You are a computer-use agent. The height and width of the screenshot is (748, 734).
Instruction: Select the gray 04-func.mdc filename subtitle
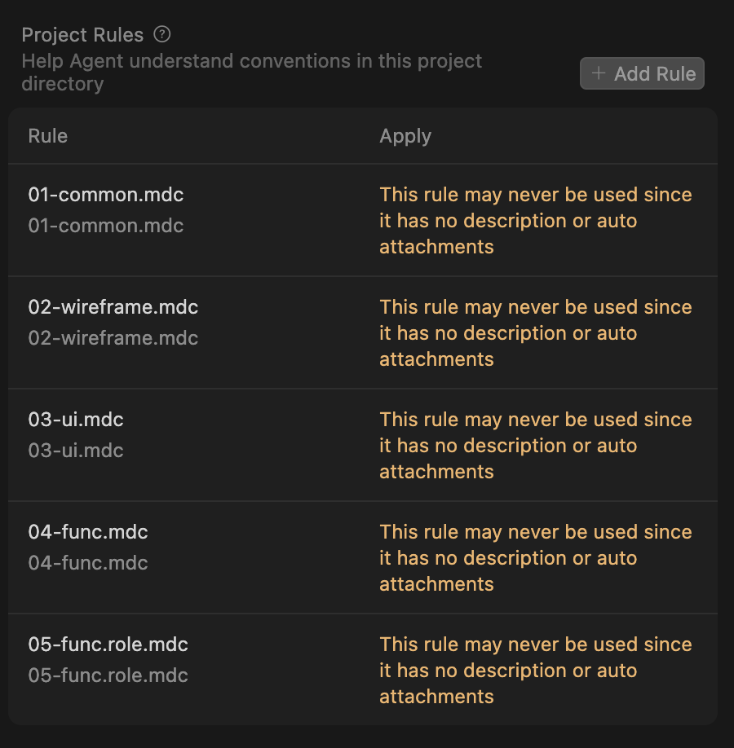point(88,563)
